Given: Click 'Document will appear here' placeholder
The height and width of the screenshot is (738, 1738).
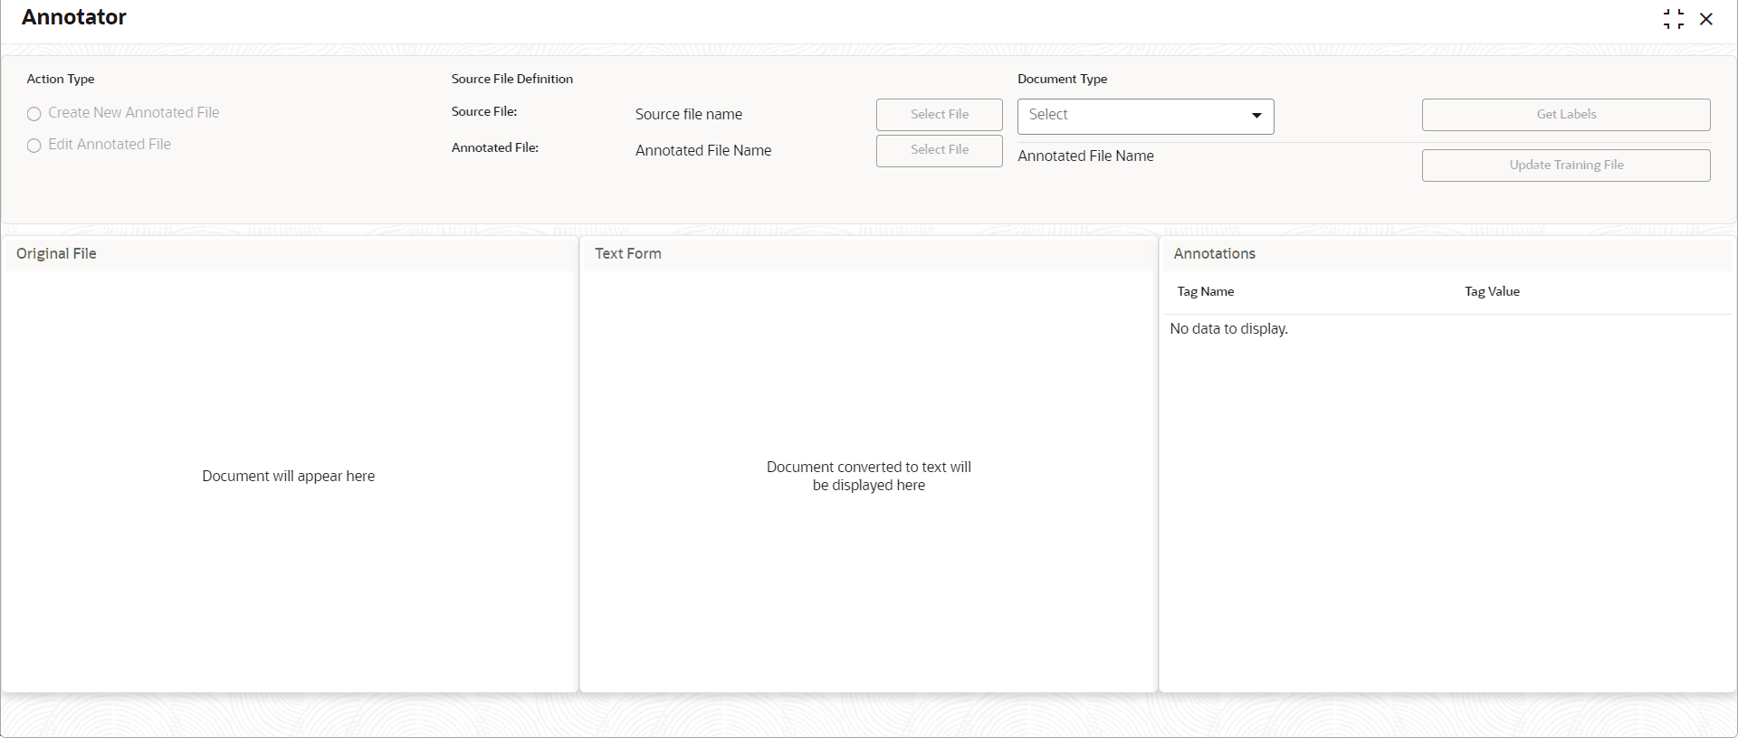Looking at the screenshot, I should (x=289, y=476).
